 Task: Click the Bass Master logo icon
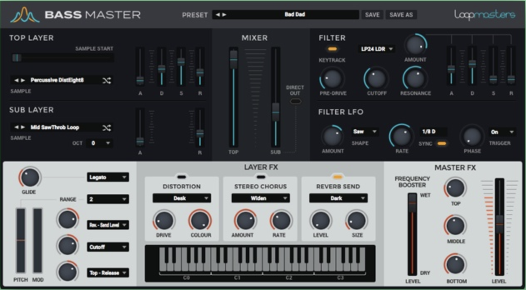[25, 15]
